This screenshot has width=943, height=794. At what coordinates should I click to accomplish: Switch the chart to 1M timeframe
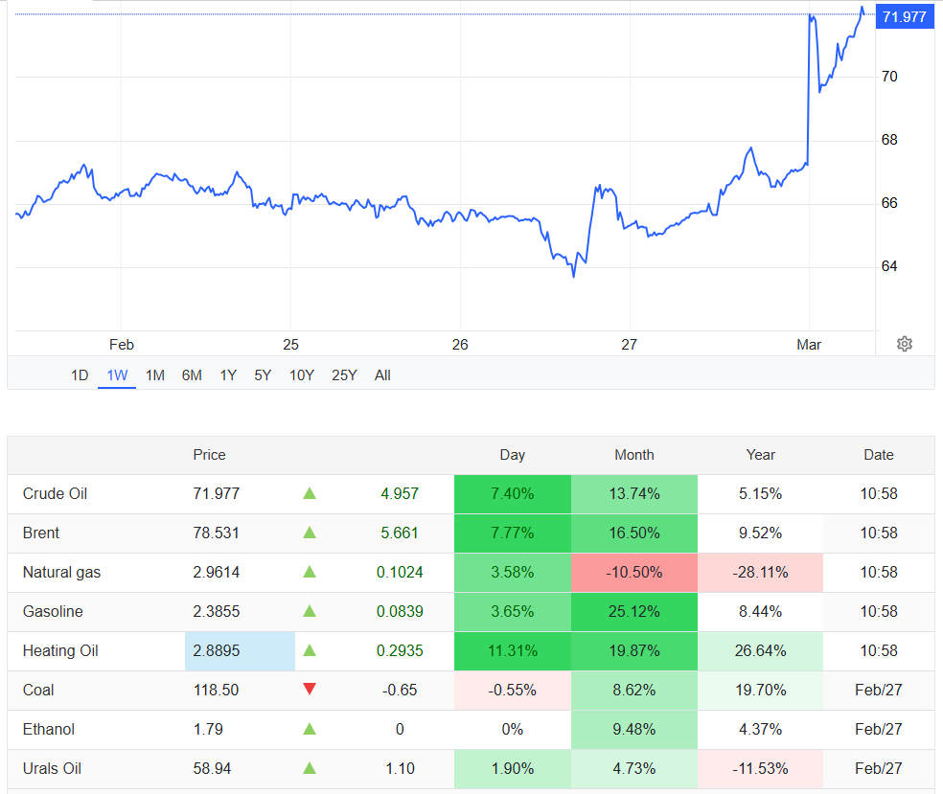coord(154,374)
